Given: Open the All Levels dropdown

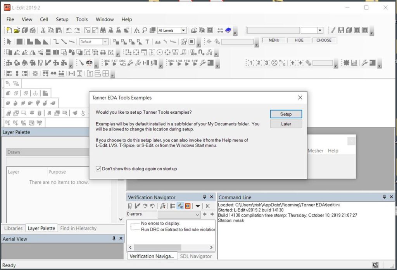Looking at the screenshot, I should click(x=183, y=30).
